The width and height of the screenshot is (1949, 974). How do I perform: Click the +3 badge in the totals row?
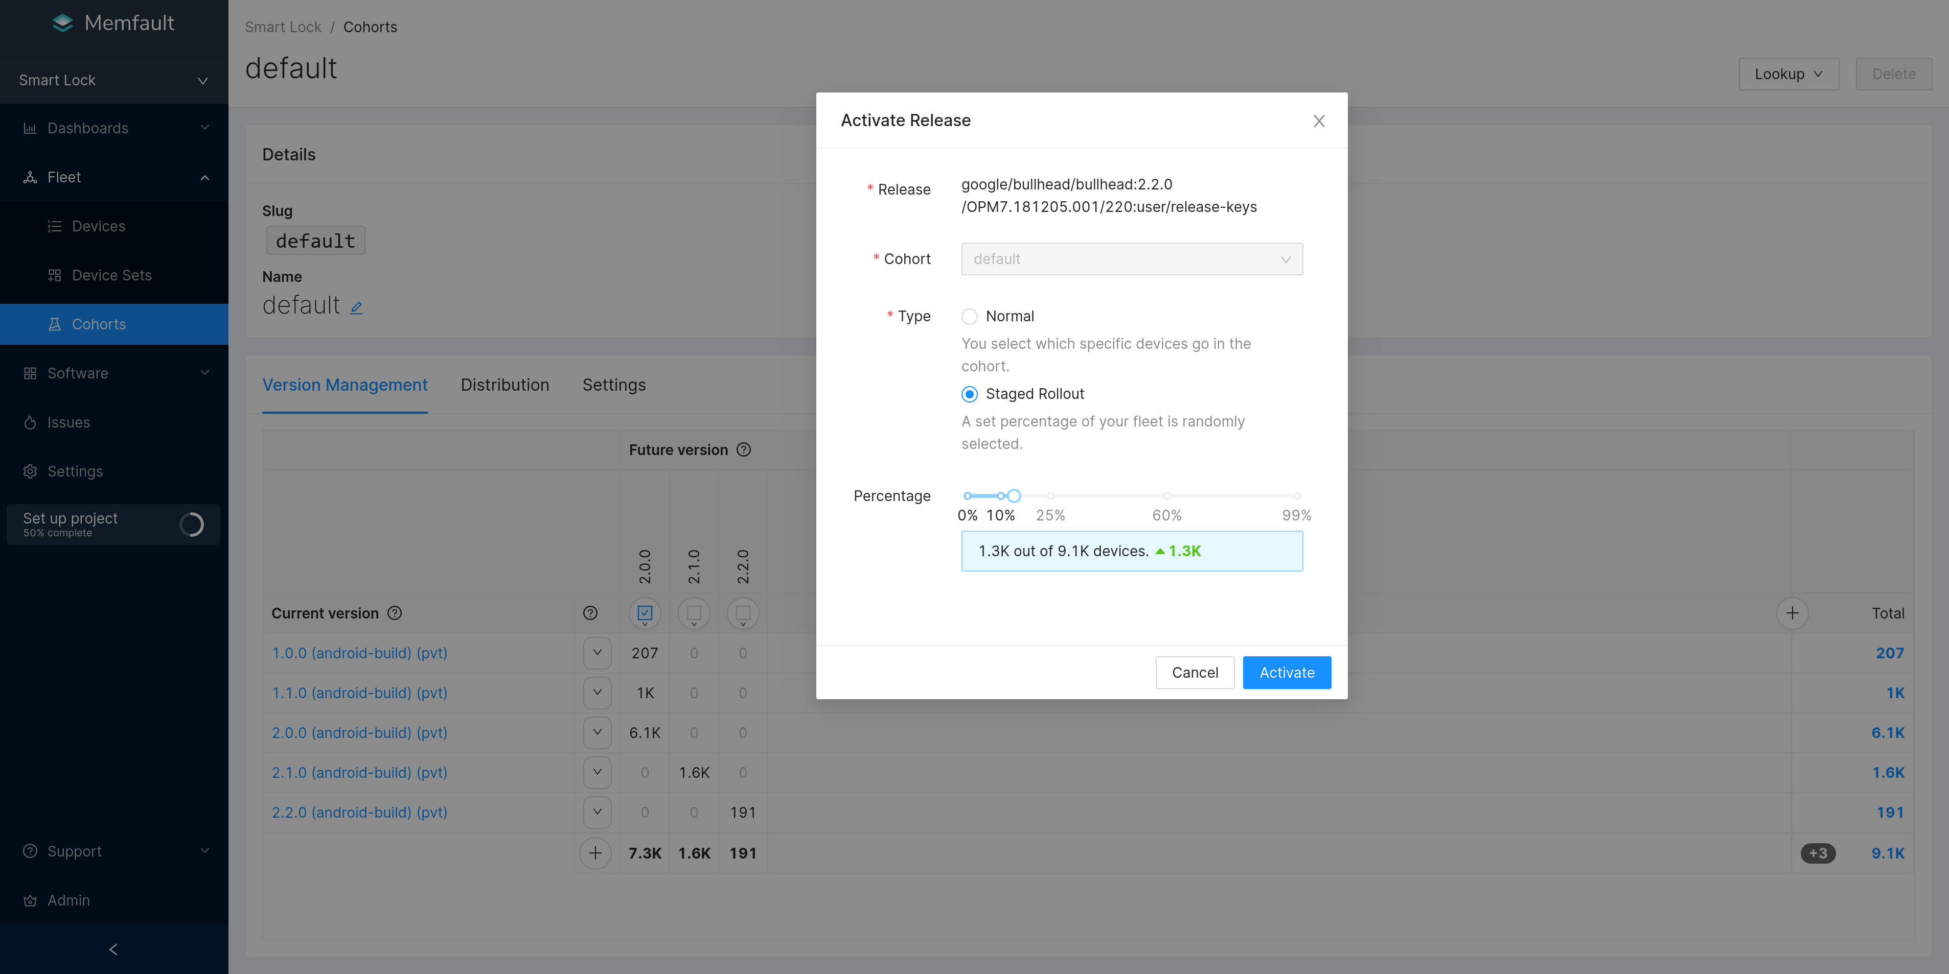click(1817, 853)
